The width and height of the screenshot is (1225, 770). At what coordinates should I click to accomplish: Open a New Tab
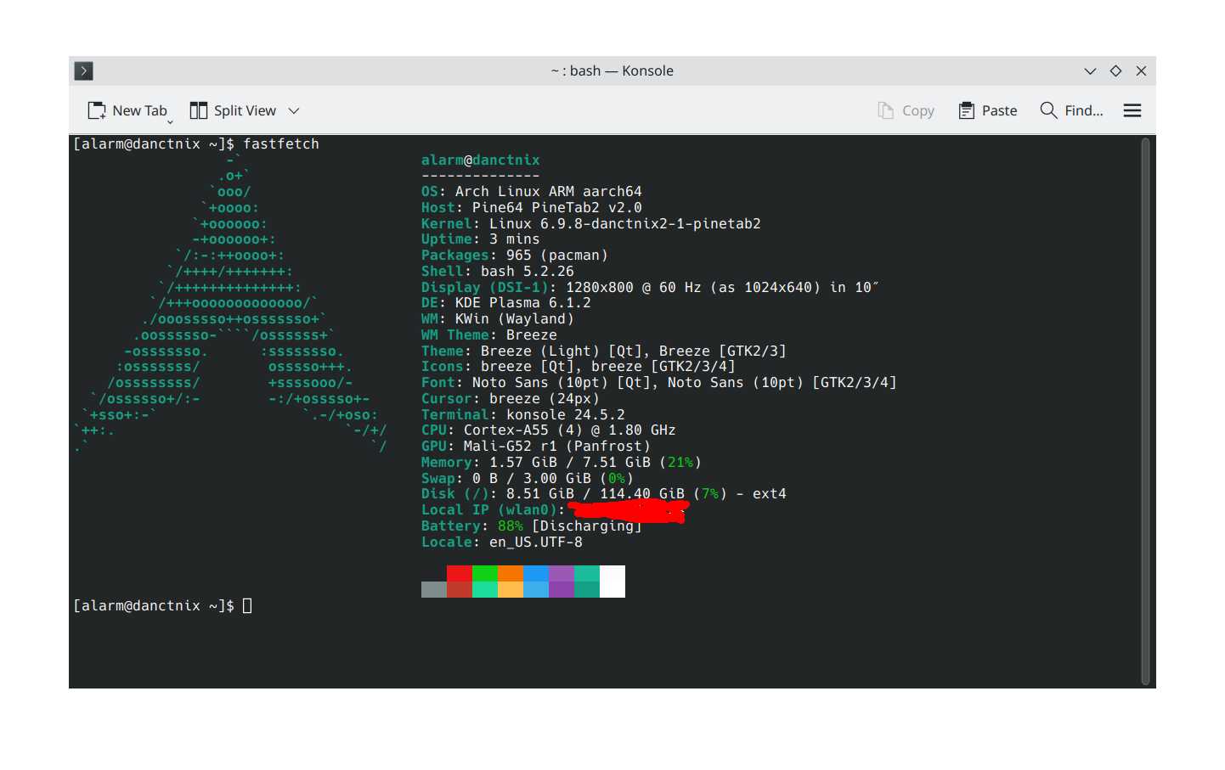127,110
